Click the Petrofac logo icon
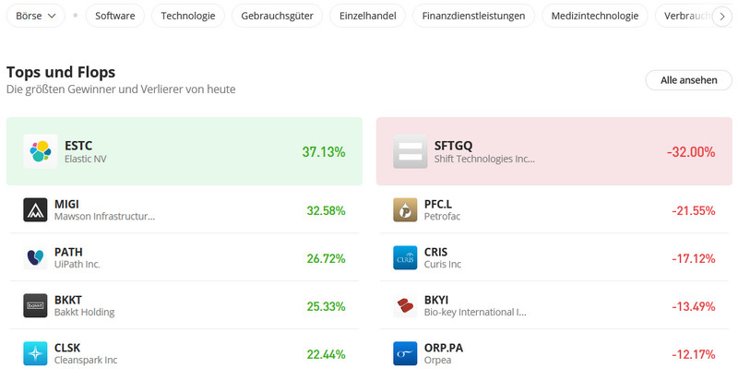 coord(405,210)
